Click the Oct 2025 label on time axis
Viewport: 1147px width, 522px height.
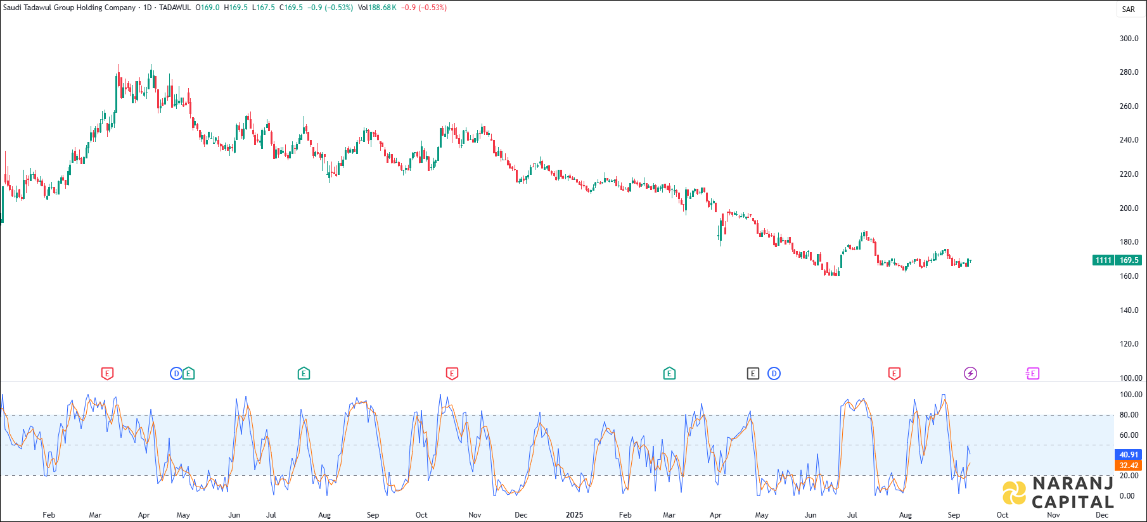tap(1003, 515)
